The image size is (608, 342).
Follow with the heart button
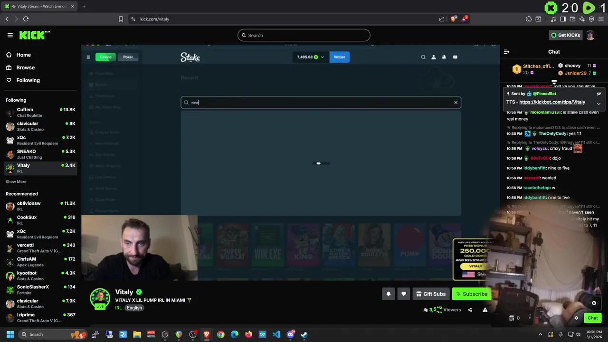[x=403, y=294]
